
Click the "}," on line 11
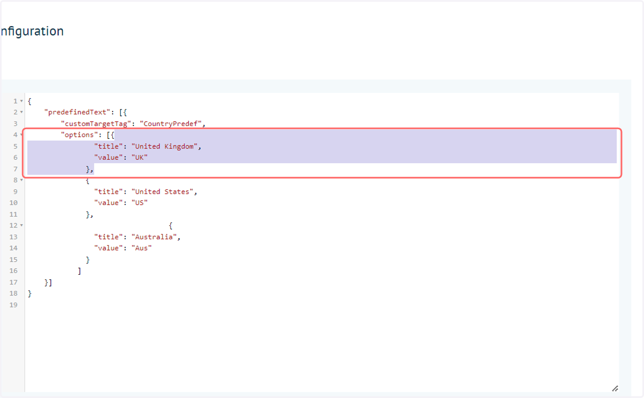pyautogui.click(x=90, y=214)
